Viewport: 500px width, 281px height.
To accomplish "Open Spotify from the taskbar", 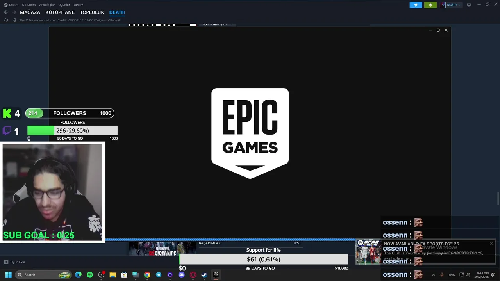I will coord(90,275).
